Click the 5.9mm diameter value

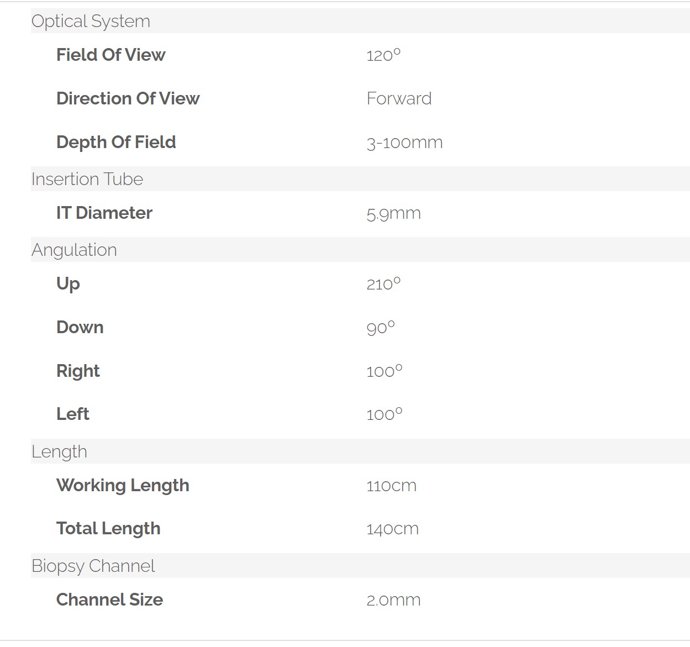[393, 213]
